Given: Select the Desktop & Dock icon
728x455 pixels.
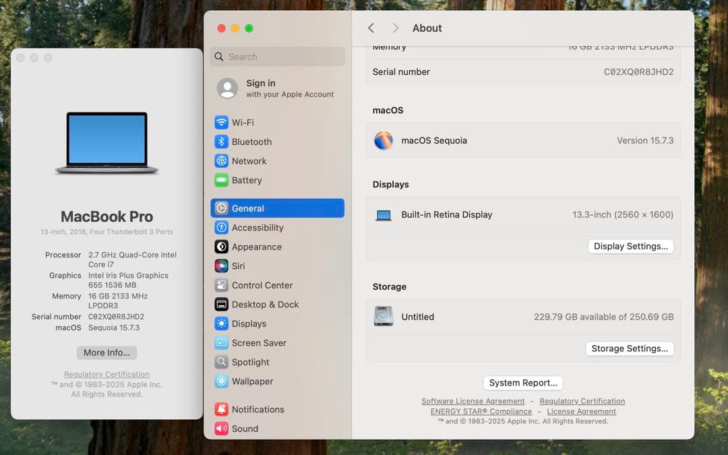Looking at the screenshot, I should (x=223, y=304).
